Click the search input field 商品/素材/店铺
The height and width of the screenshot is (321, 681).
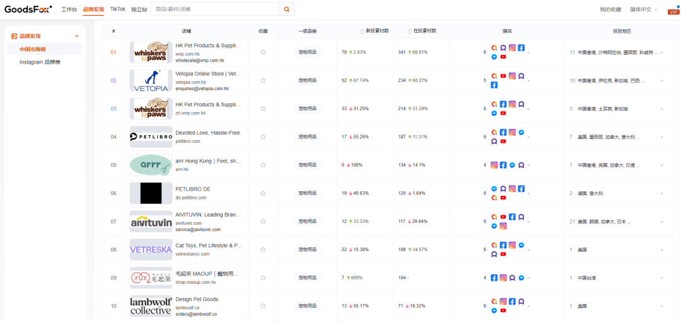[214, 9]
